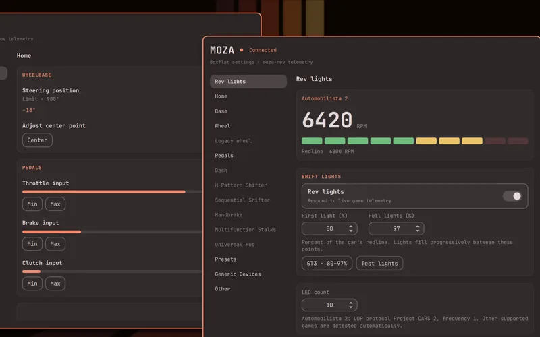Set Throttle input Max
Image resolution: width=540 pixels, height=337 pixels.
click(55, 204)
